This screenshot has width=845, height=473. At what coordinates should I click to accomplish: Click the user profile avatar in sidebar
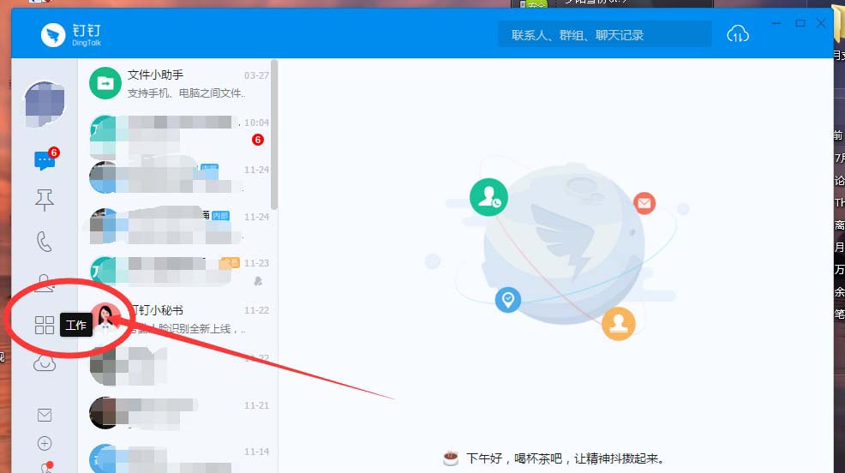click(45, 104)
